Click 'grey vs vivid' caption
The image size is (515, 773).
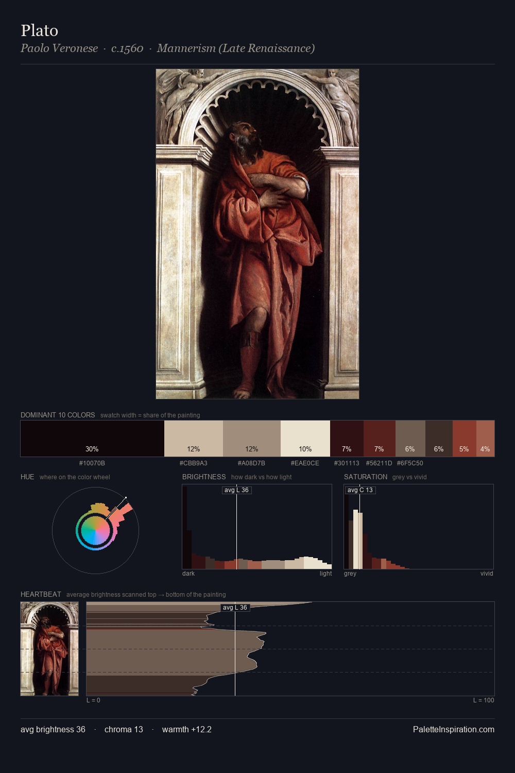pos(409,477)
